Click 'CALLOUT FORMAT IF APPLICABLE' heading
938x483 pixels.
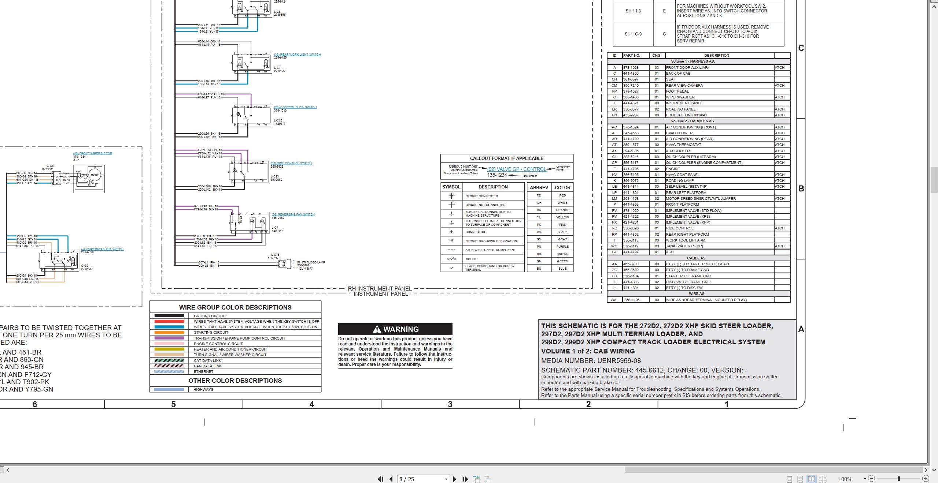point(507,158)
